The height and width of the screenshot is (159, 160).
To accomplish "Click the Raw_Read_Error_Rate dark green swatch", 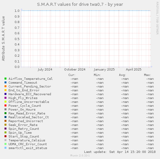I will tap(5, 113).
